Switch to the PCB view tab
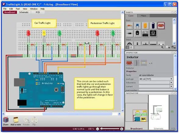The height and width of the screenshot is (133, 179). click(38, 12)
